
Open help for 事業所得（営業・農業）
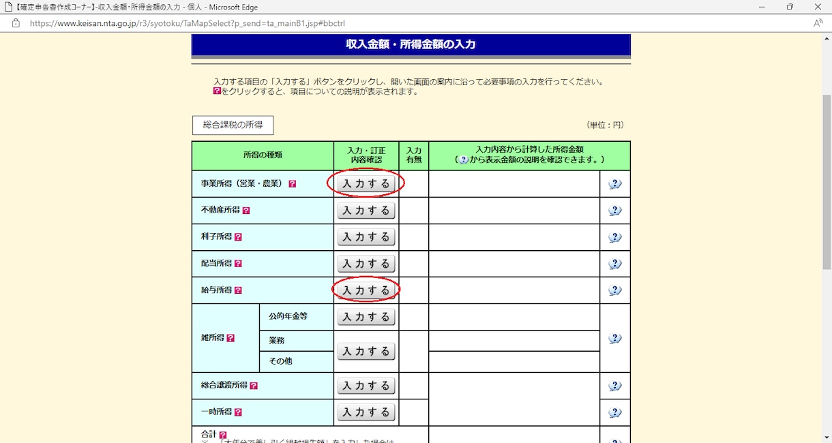point(292,184)
